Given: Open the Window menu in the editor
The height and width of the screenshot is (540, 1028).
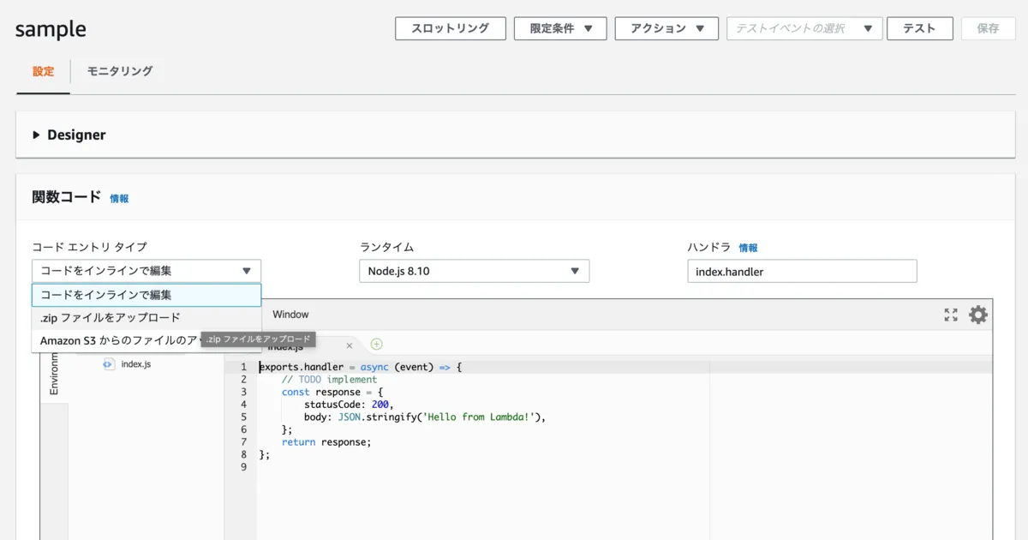Looking at the screenshot, I should pyautogui.click(x=290, y=315).
